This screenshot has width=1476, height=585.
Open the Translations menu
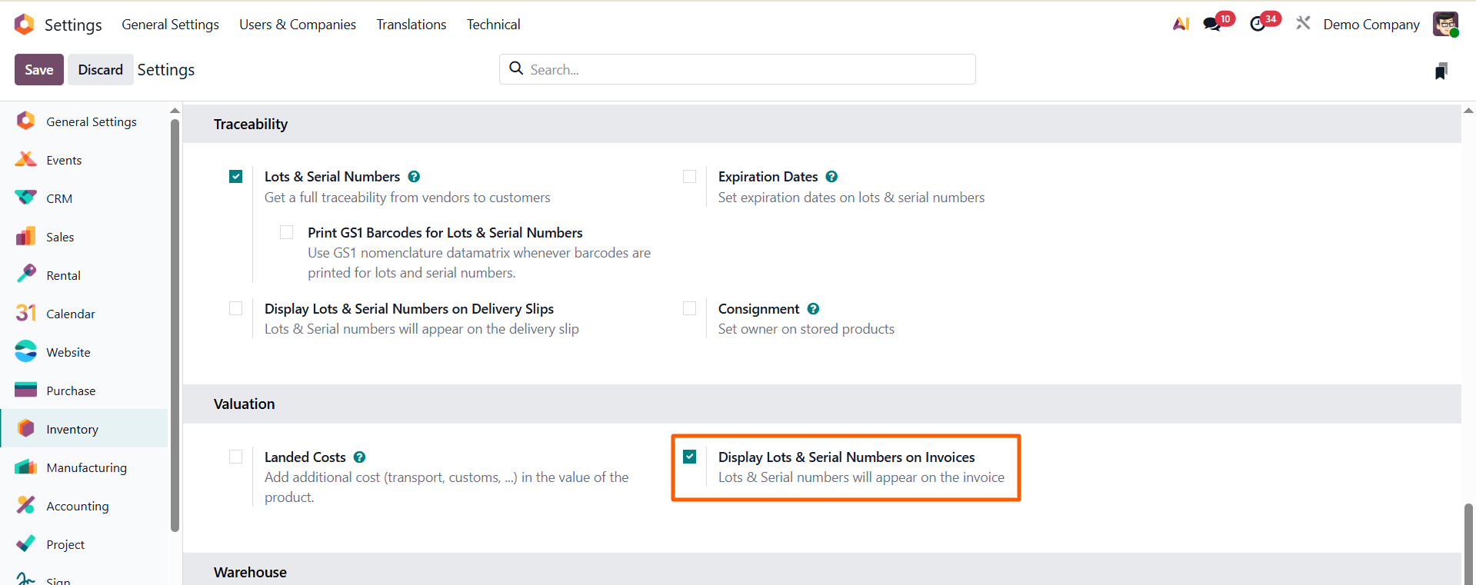click(x=411, y=25)
